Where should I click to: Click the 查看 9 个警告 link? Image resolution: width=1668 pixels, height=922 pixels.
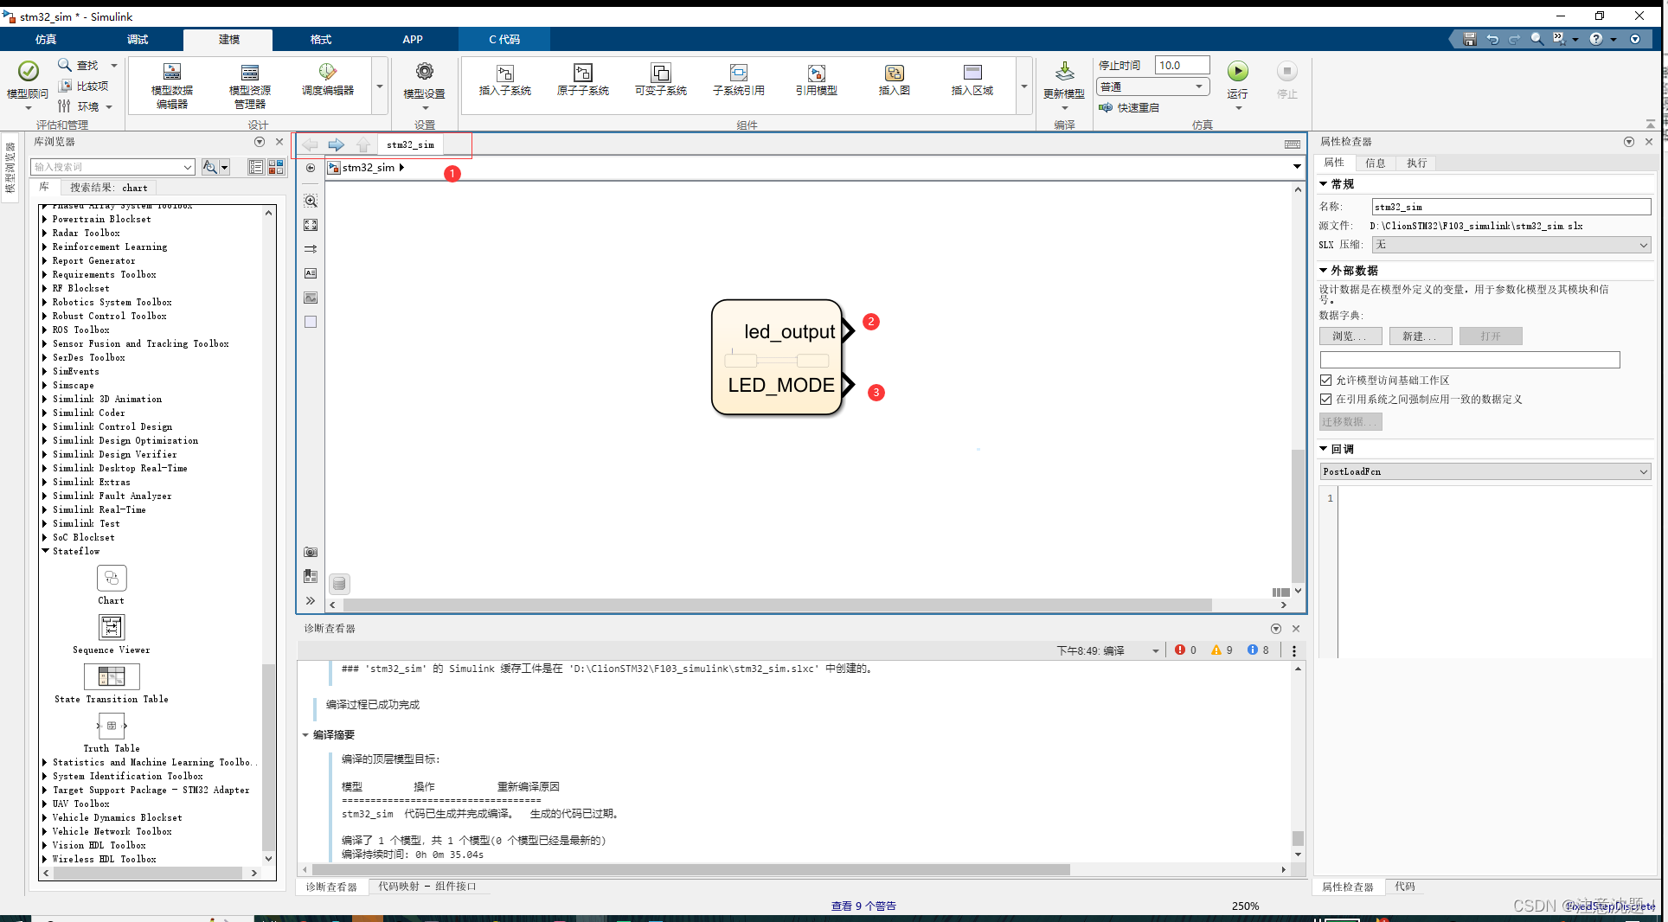click(863, 906)
